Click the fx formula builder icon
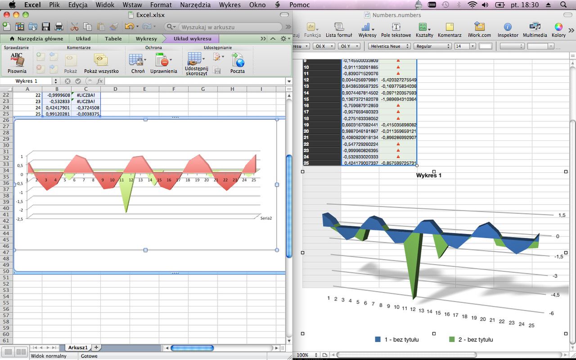 [100, 81]
